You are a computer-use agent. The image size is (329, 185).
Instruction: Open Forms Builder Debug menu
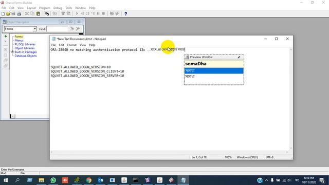58,8
